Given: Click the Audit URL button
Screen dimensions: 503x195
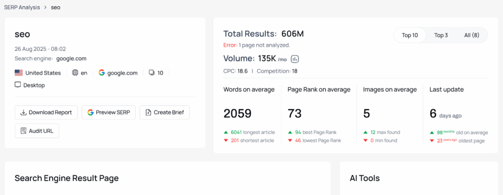Looking at the screenshot, I should click(37, 131).
